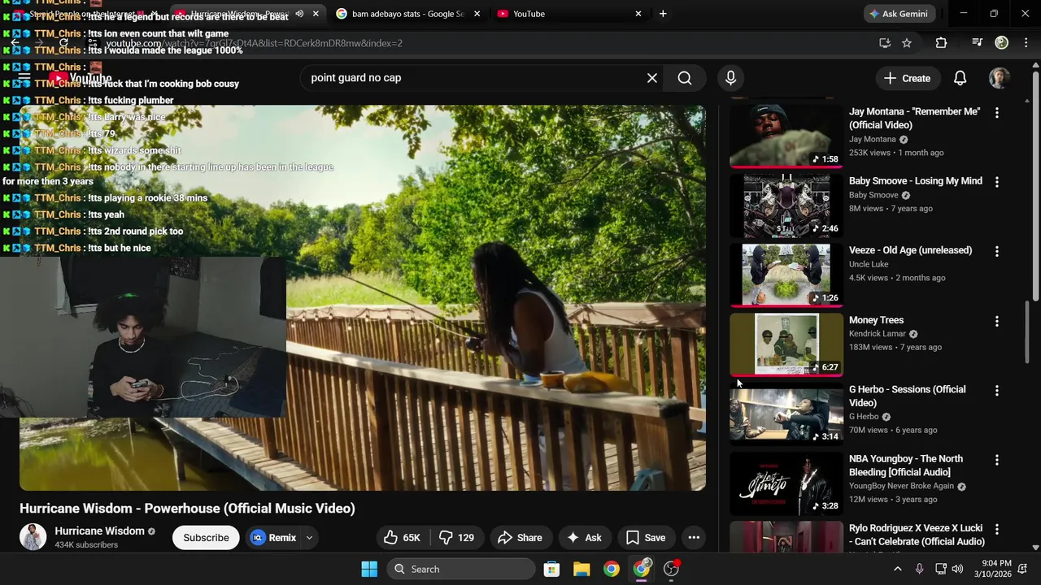Show hidden system tray icons
The image size is (1041, 585).
(898, 569)
